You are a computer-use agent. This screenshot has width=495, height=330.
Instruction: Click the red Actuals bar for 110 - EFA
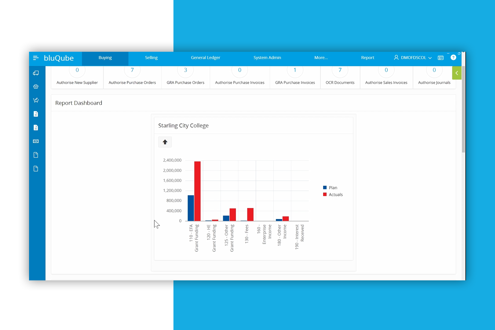coord(197,191)
